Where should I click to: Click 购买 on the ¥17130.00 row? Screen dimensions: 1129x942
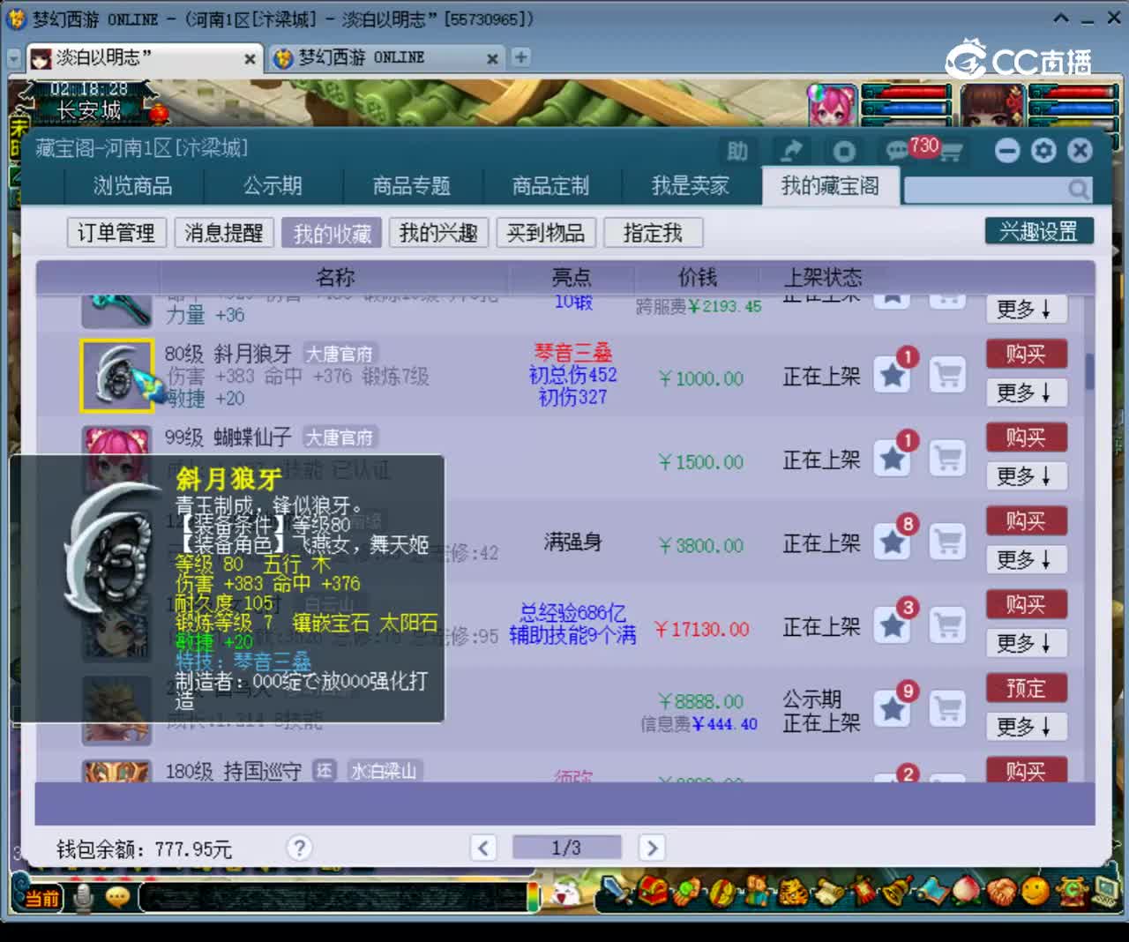(1027, 604)
